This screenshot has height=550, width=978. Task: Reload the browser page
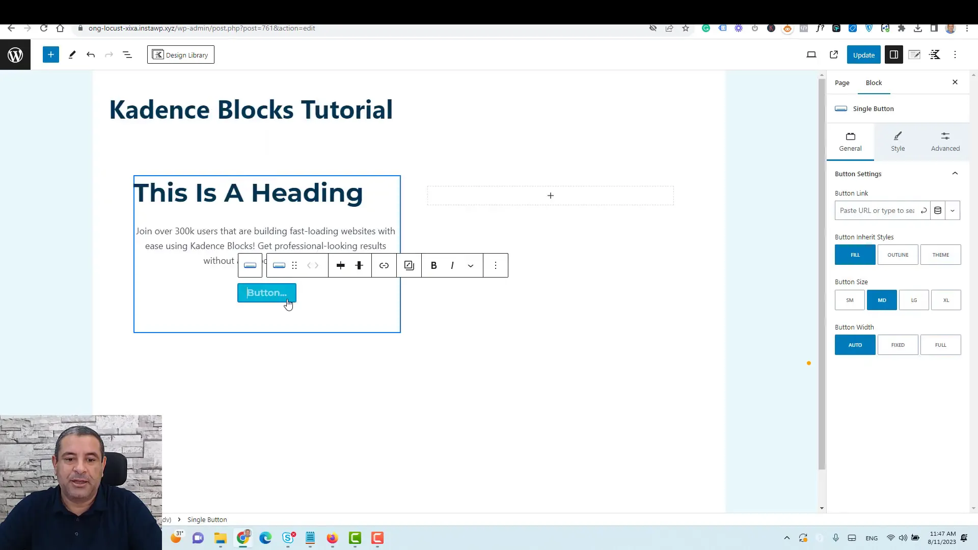[x=44, y=28]
